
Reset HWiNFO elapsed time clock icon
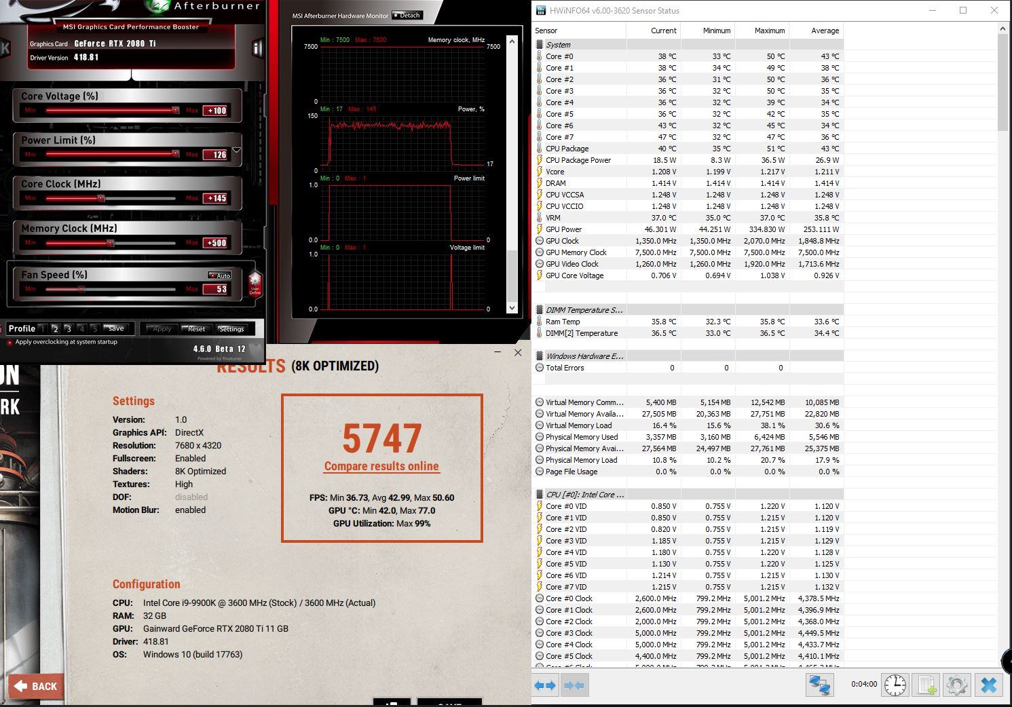(895, 685)
